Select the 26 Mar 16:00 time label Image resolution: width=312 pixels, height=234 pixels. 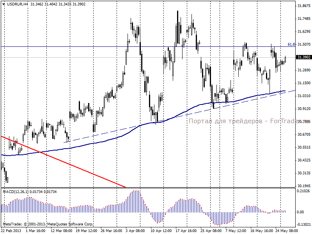pos(112,231)
